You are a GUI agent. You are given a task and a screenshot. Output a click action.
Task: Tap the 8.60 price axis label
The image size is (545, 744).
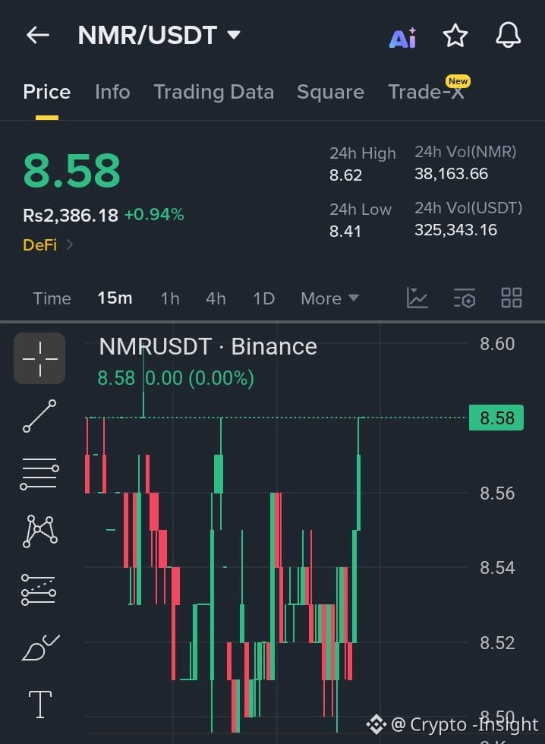coord(497,343)
